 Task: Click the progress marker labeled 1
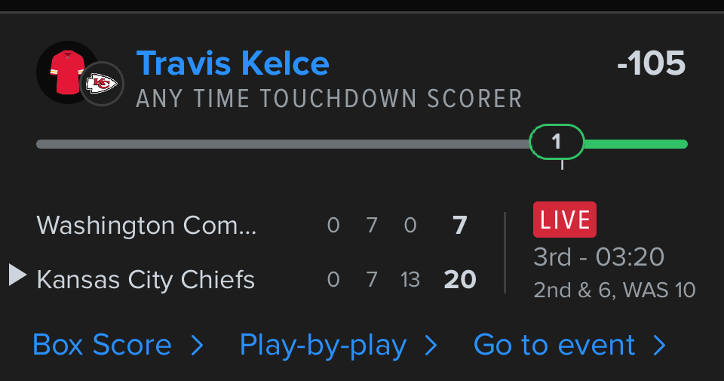pos(557,142)
